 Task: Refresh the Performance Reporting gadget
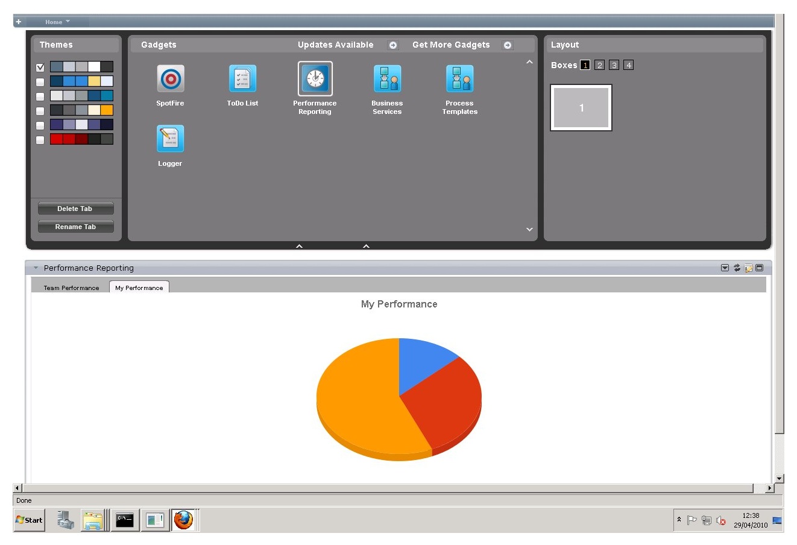click(x=737, y=268)
